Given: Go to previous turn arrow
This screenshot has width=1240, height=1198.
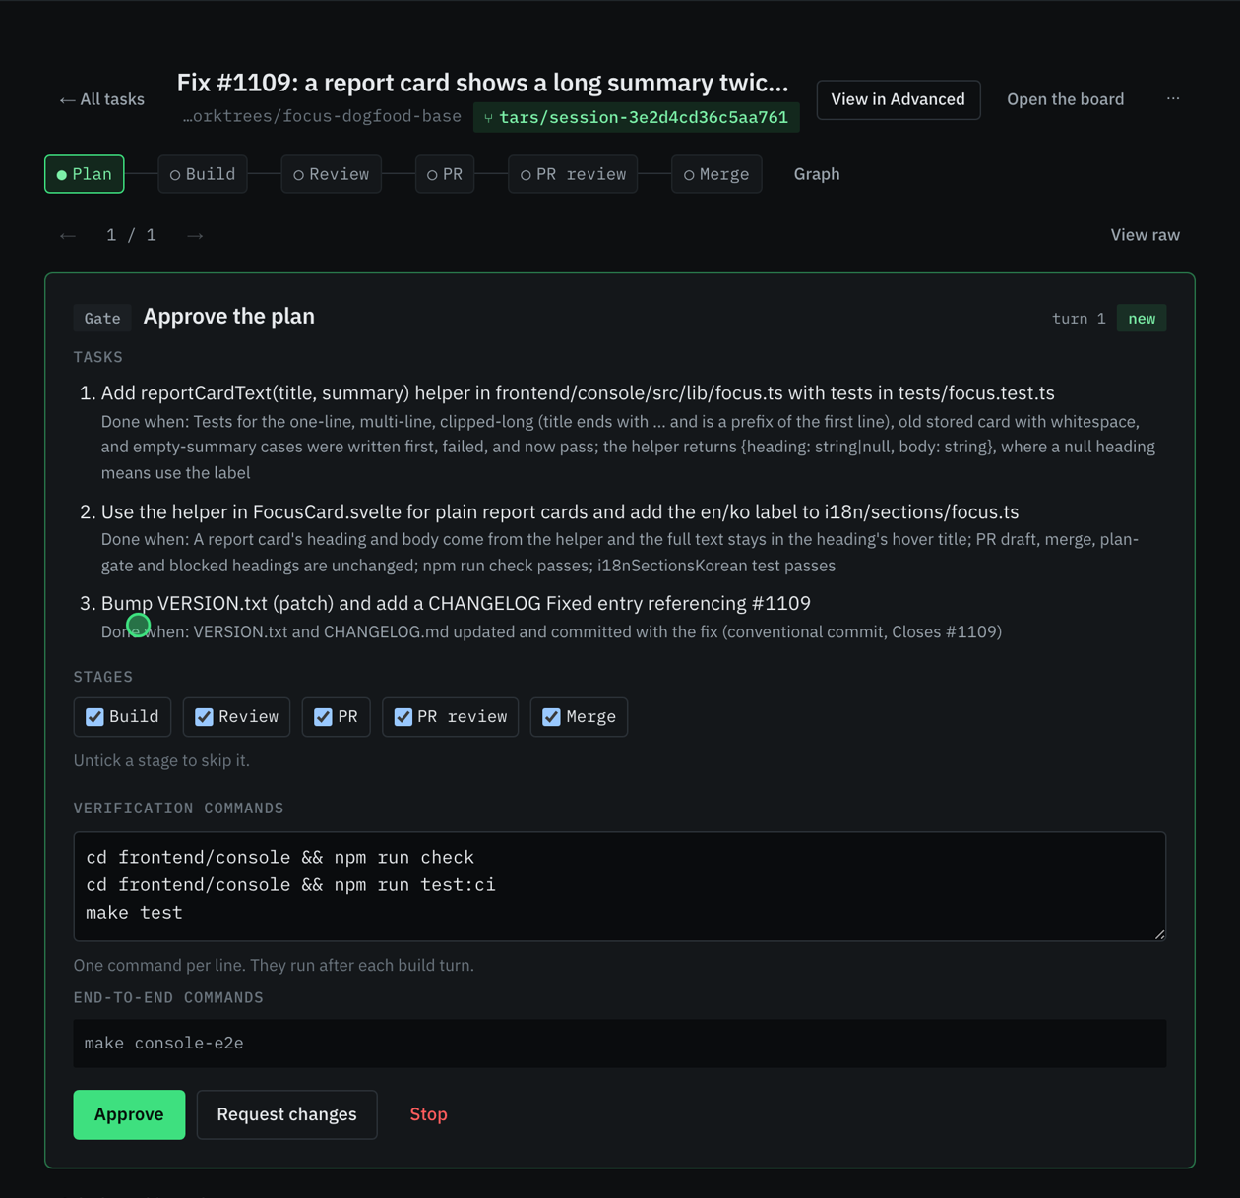Looking at the screenshot, I should coord(68,235).
